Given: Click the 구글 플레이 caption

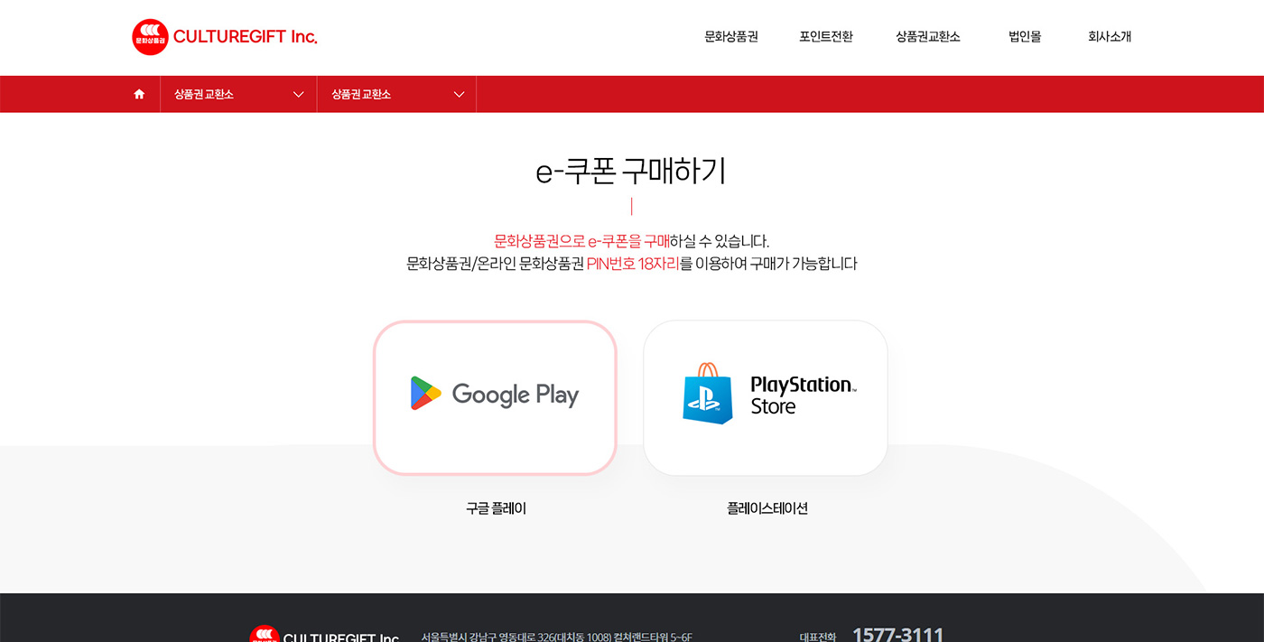Looking at the screenshot, I should (x=496, y=508).
